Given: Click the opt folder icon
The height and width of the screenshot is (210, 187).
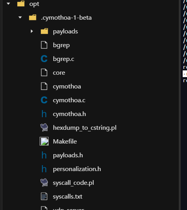Looking at the screenshot, I should pyautogui.click(x=21, y=4).
